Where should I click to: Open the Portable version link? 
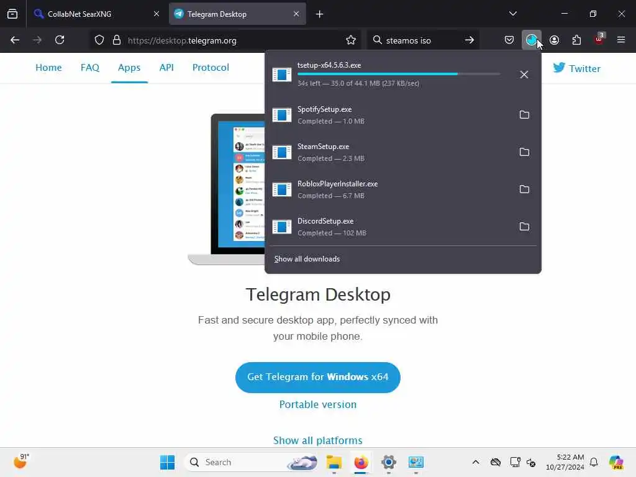point(317,404)
